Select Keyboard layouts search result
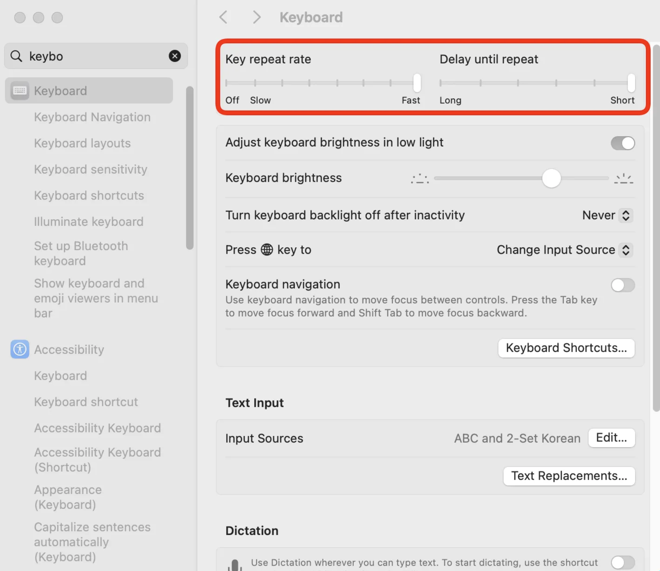This screenshot has width=660, height=571. (82, 143)
